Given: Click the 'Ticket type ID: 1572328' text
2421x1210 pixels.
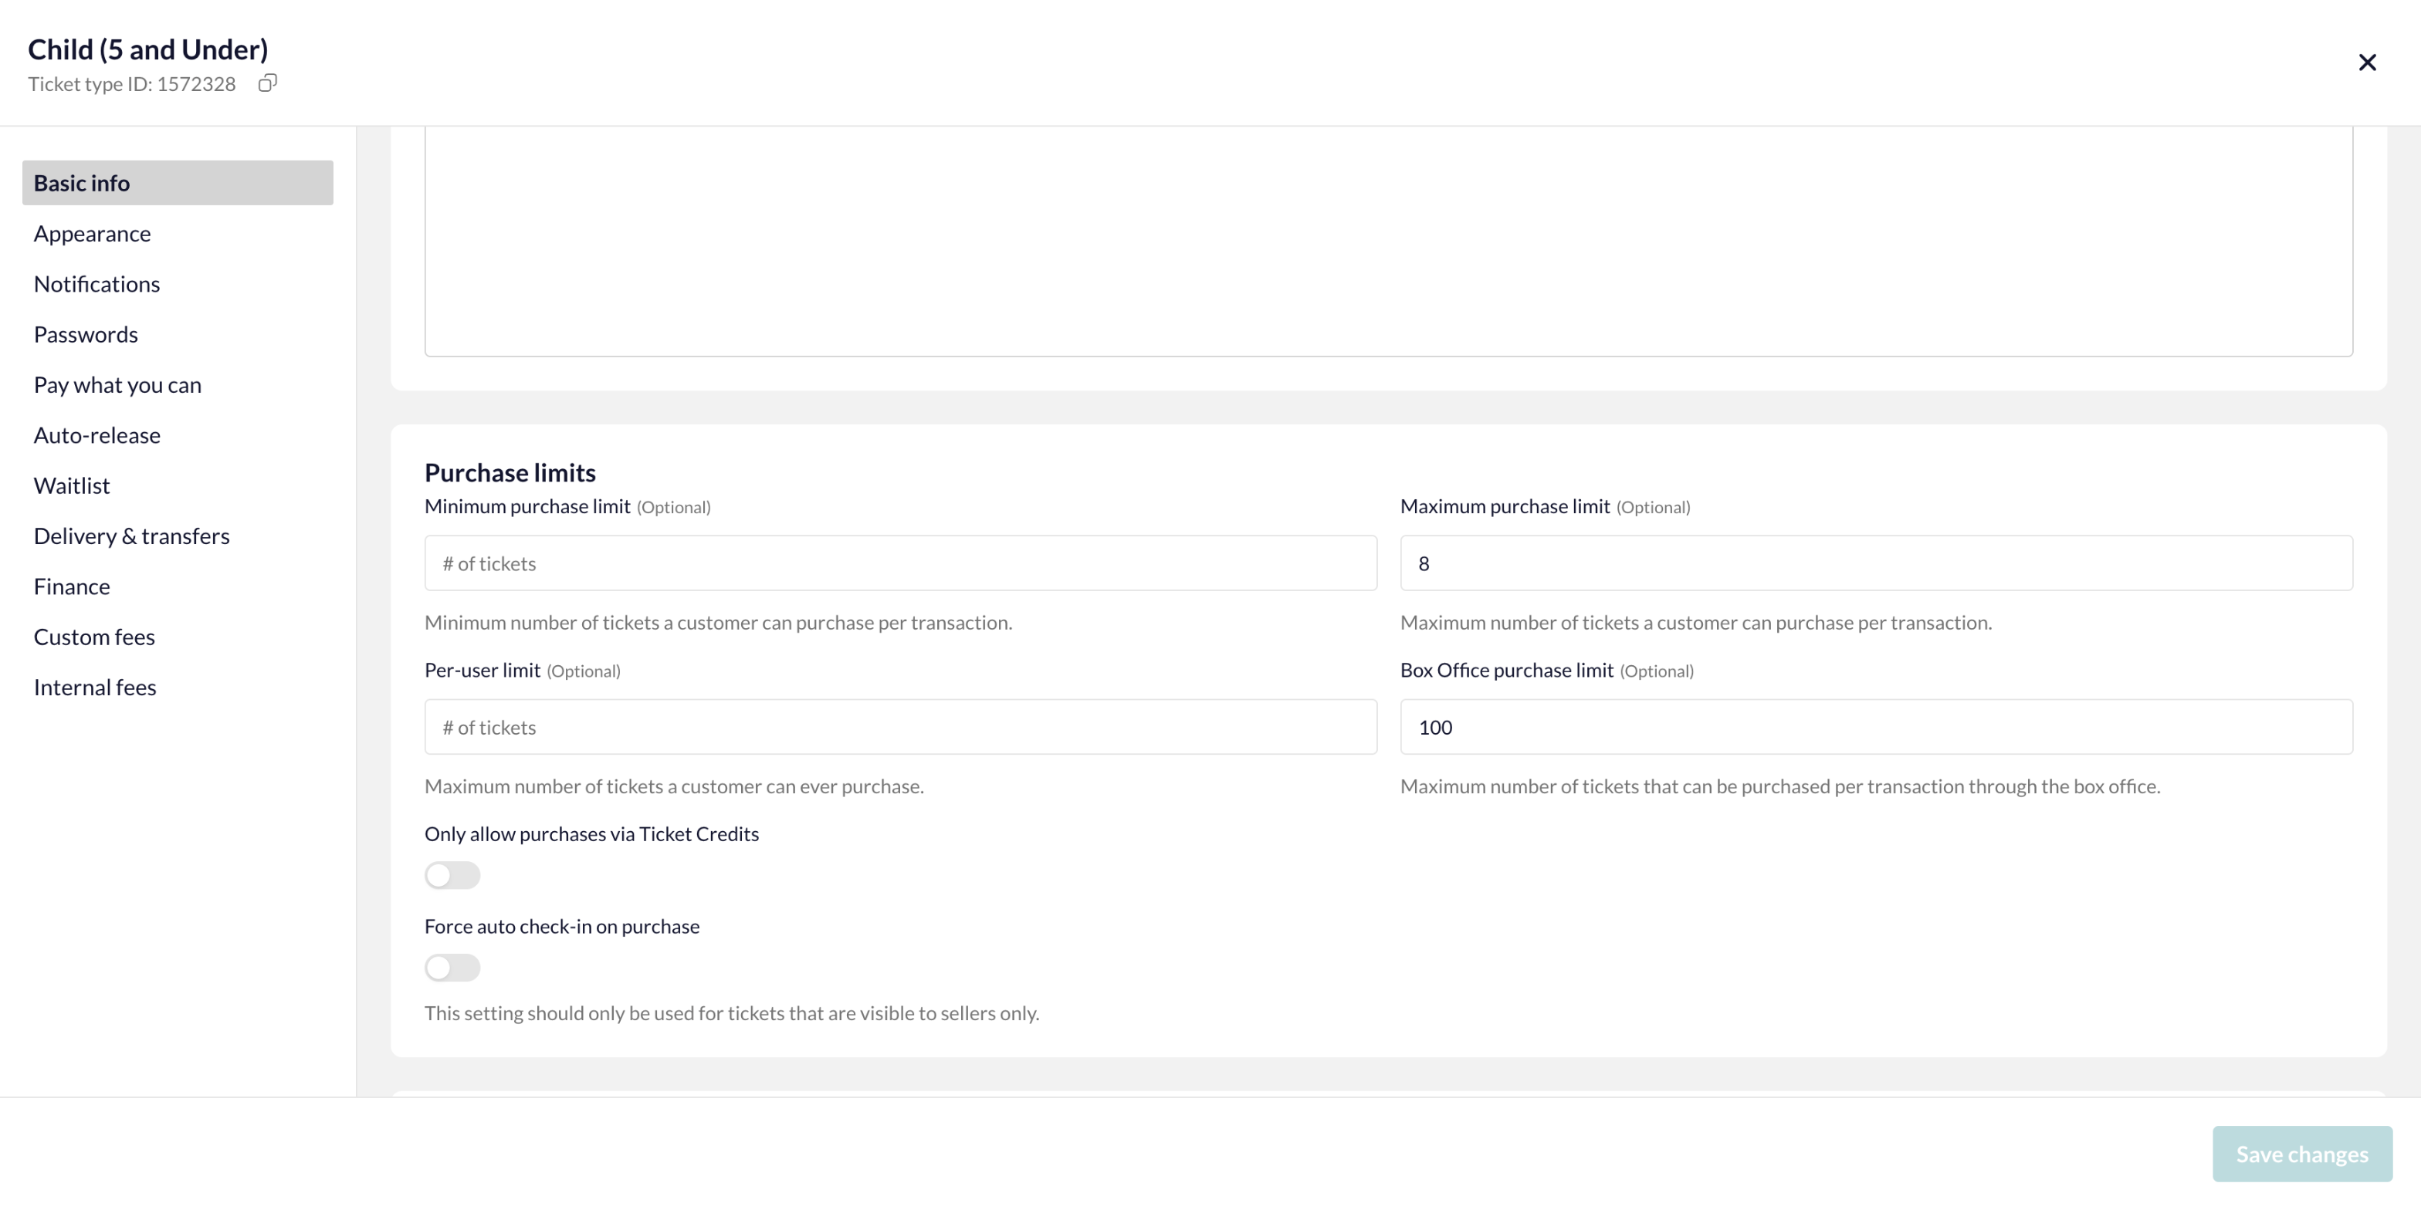Looking at the screenshot, I should pyautogui.click(x=131, y=83).
